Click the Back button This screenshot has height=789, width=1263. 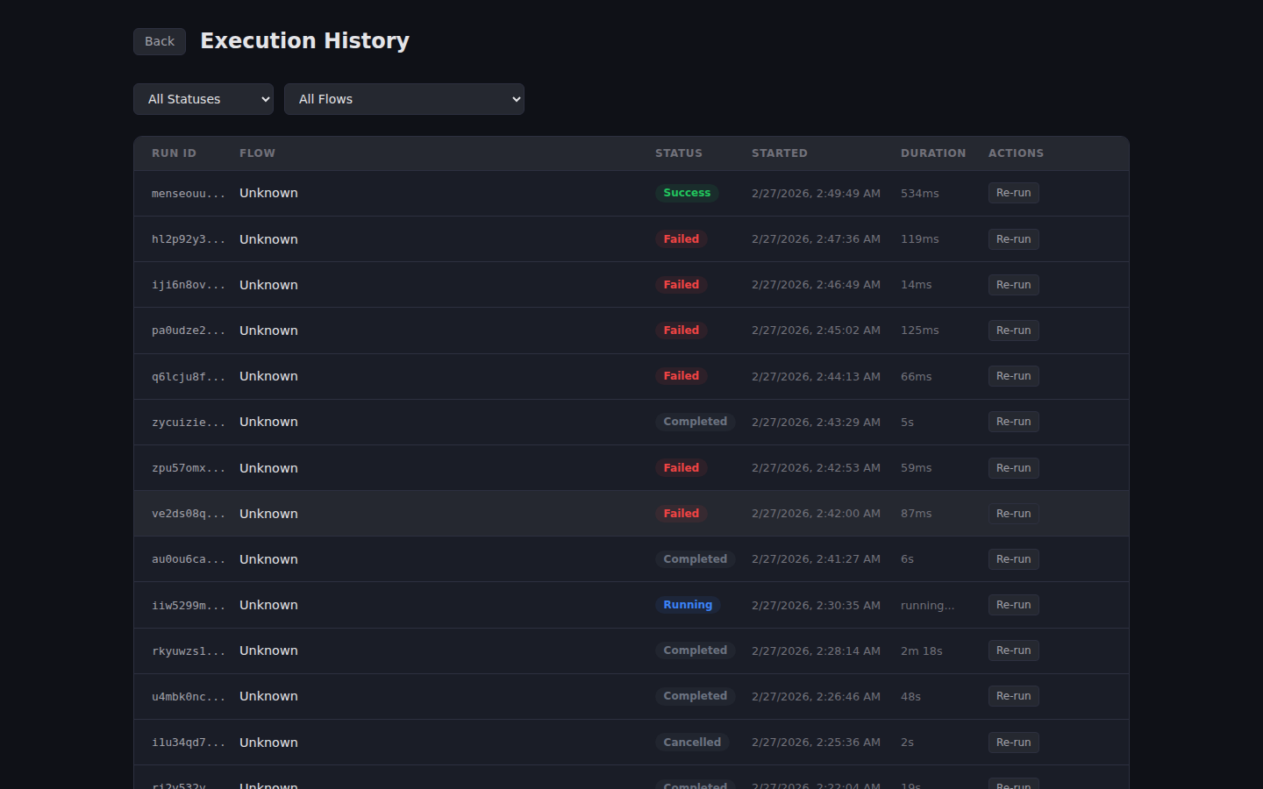159,41
